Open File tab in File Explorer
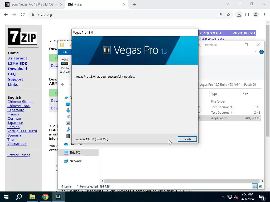This screenshot has height=202, width=270. coord(65,52)
